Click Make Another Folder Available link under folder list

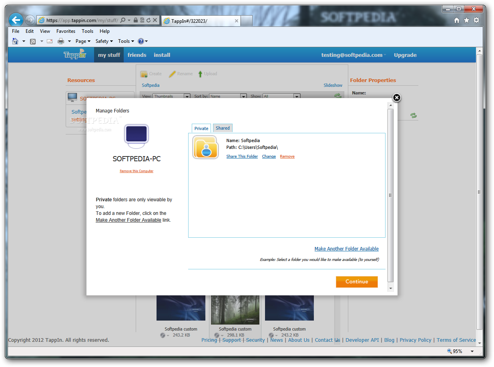click(346, 249)
